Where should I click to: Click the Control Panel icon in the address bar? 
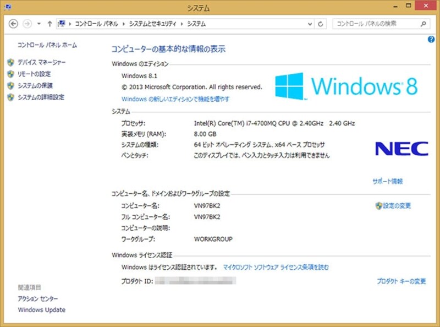click(x=62, y=24)
